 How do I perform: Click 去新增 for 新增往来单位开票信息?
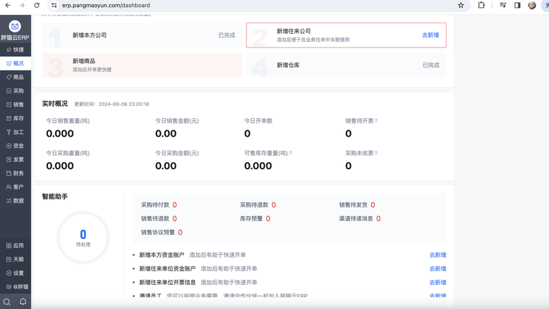(438, 282)
